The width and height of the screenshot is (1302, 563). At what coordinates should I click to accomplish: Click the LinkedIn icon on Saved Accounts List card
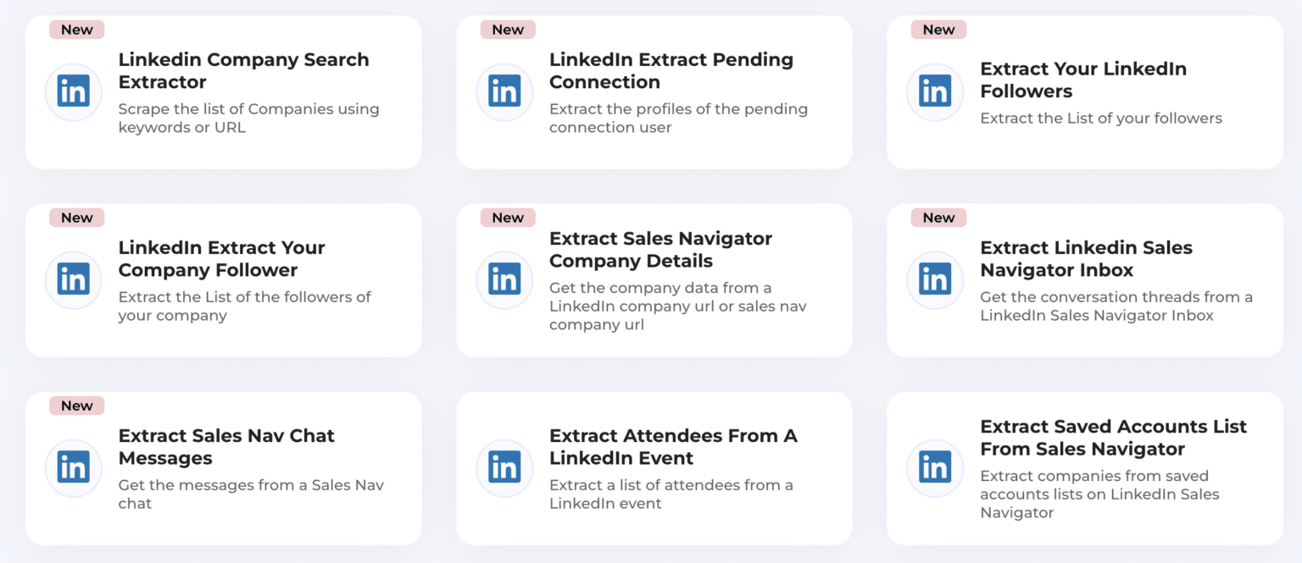tap(935, 467)
